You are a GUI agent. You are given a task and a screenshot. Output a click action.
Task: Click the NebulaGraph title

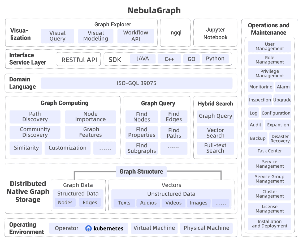coord(154,10)
